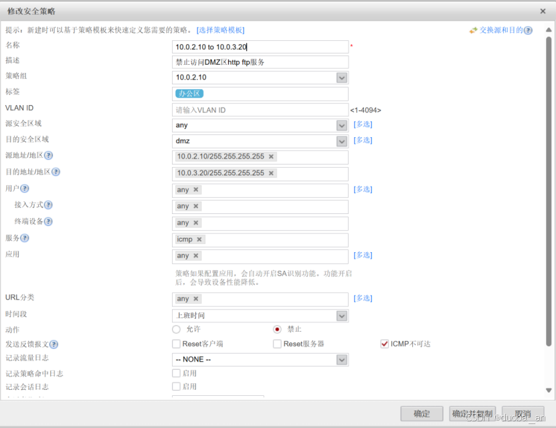Enable Reset服务器 checkbox

coord(277,344)
